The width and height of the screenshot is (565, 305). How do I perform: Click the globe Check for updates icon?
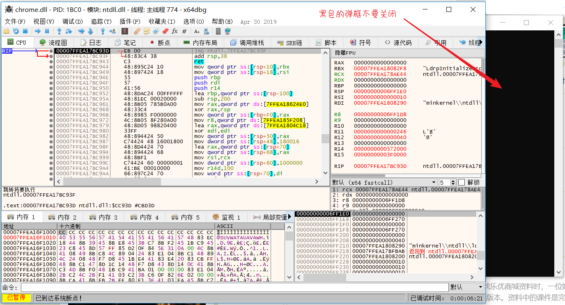point(228,31)
